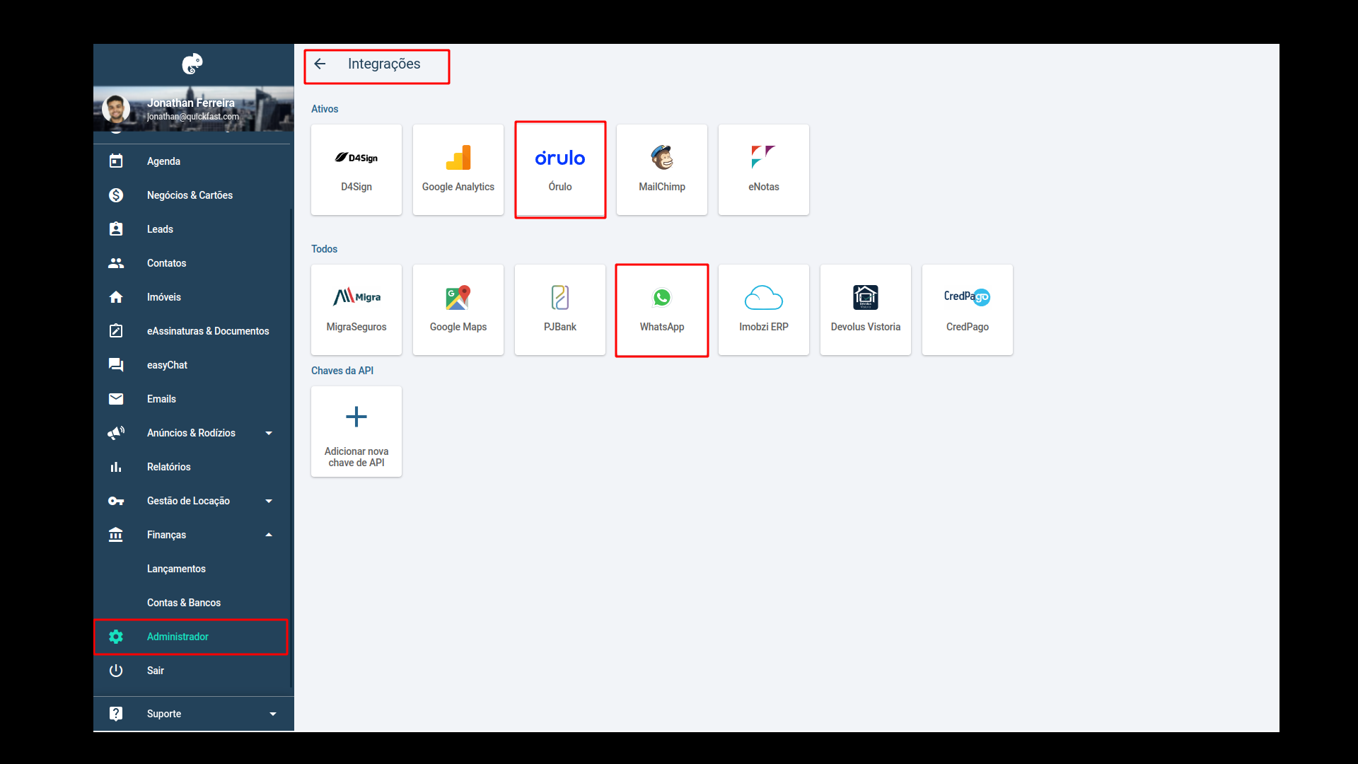Open the CredPago integration card
The height and width of the screenshot is (764, 1358).
click(968, 310)
